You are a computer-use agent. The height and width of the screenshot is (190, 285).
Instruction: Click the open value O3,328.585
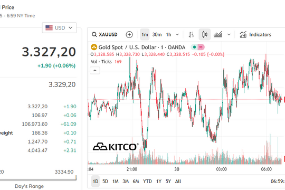point(102,54)
